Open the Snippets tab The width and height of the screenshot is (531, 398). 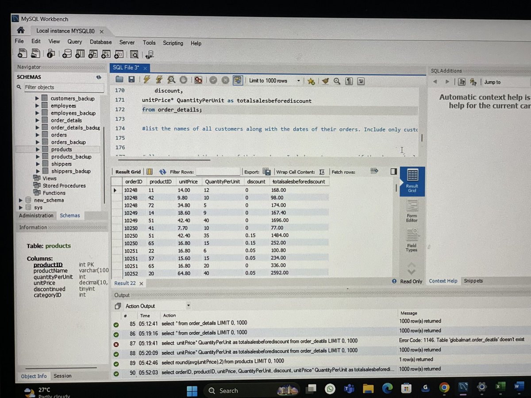[x=473, y=281]
